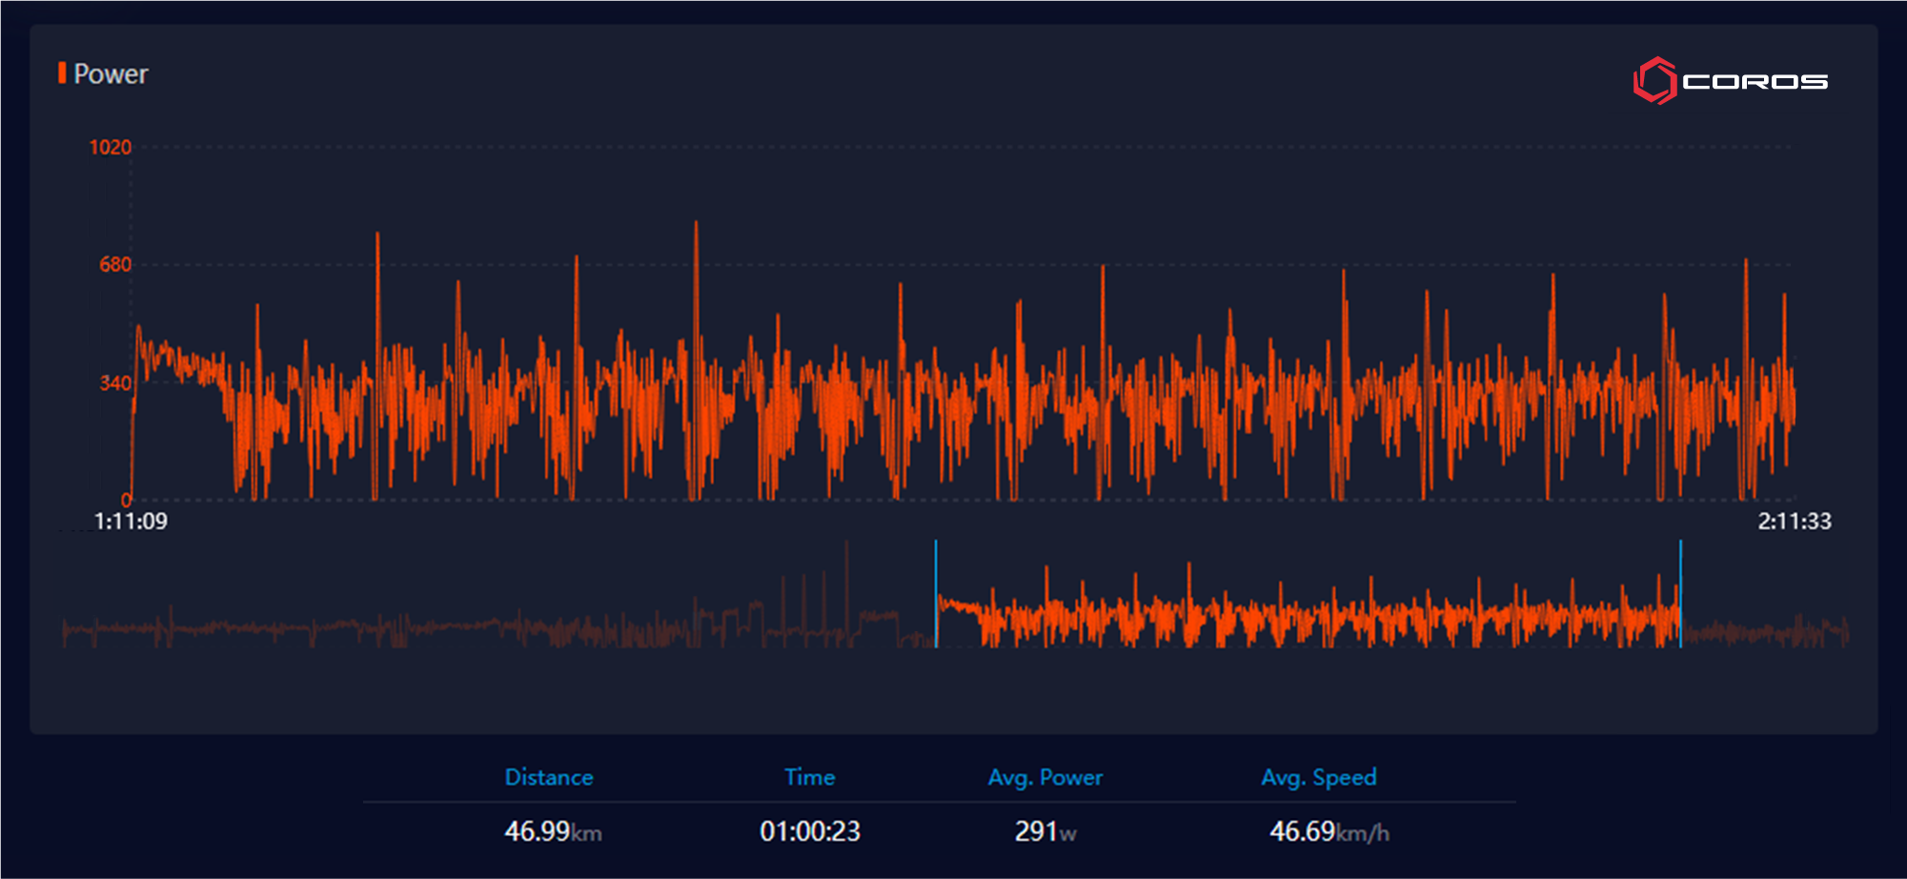This screenshot has height=879, width=1907.
Task: Click the 1020 y-axis label
Action: pyautogui.click(x=111, y=147)
